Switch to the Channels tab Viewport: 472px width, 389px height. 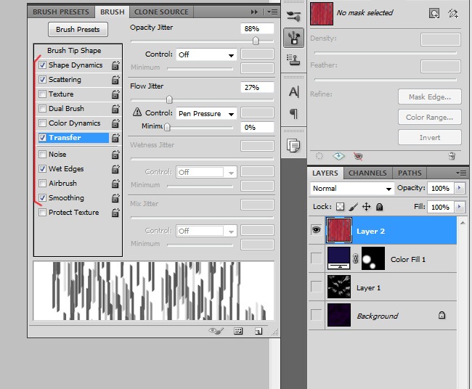(367, 173)
